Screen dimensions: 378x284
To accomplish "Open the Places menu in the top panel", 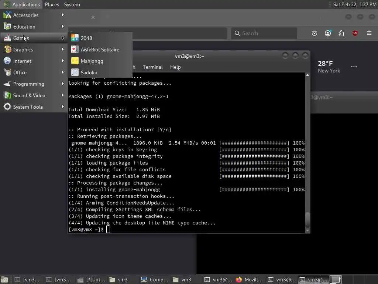I will (x=52, y=4).
